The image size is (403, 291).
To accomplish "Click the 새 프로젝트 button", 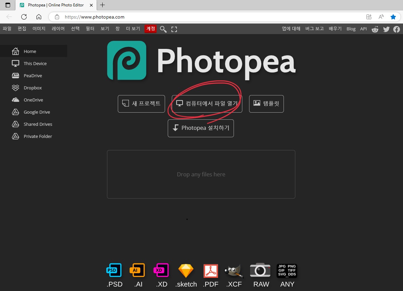I will 141,104.
